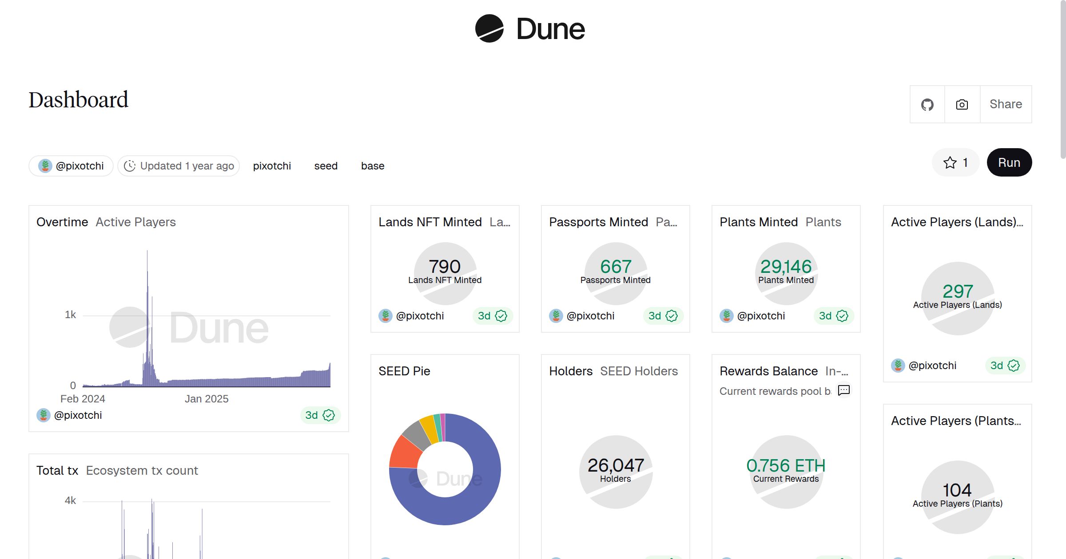Screen dimensions: 1066x559
Task: Click the Updated 1 year ago chip
Action: click(179, 166)
